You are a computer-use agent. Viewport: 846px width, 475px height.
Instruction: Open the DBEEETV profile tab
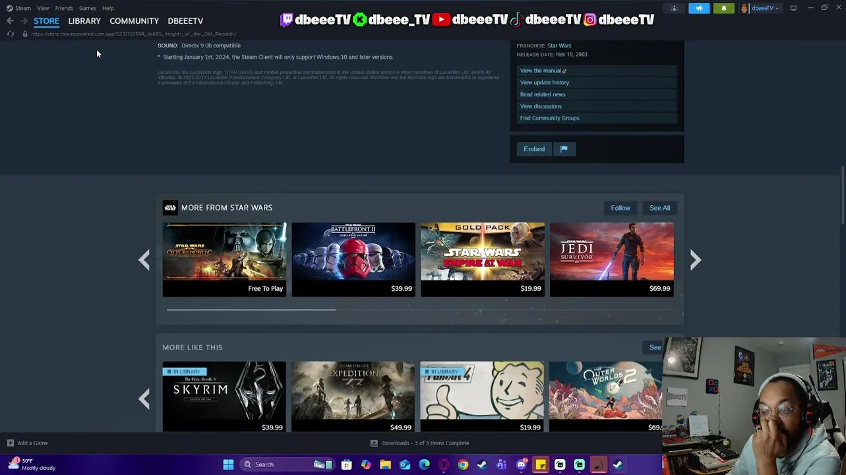[x=185, y=21]
